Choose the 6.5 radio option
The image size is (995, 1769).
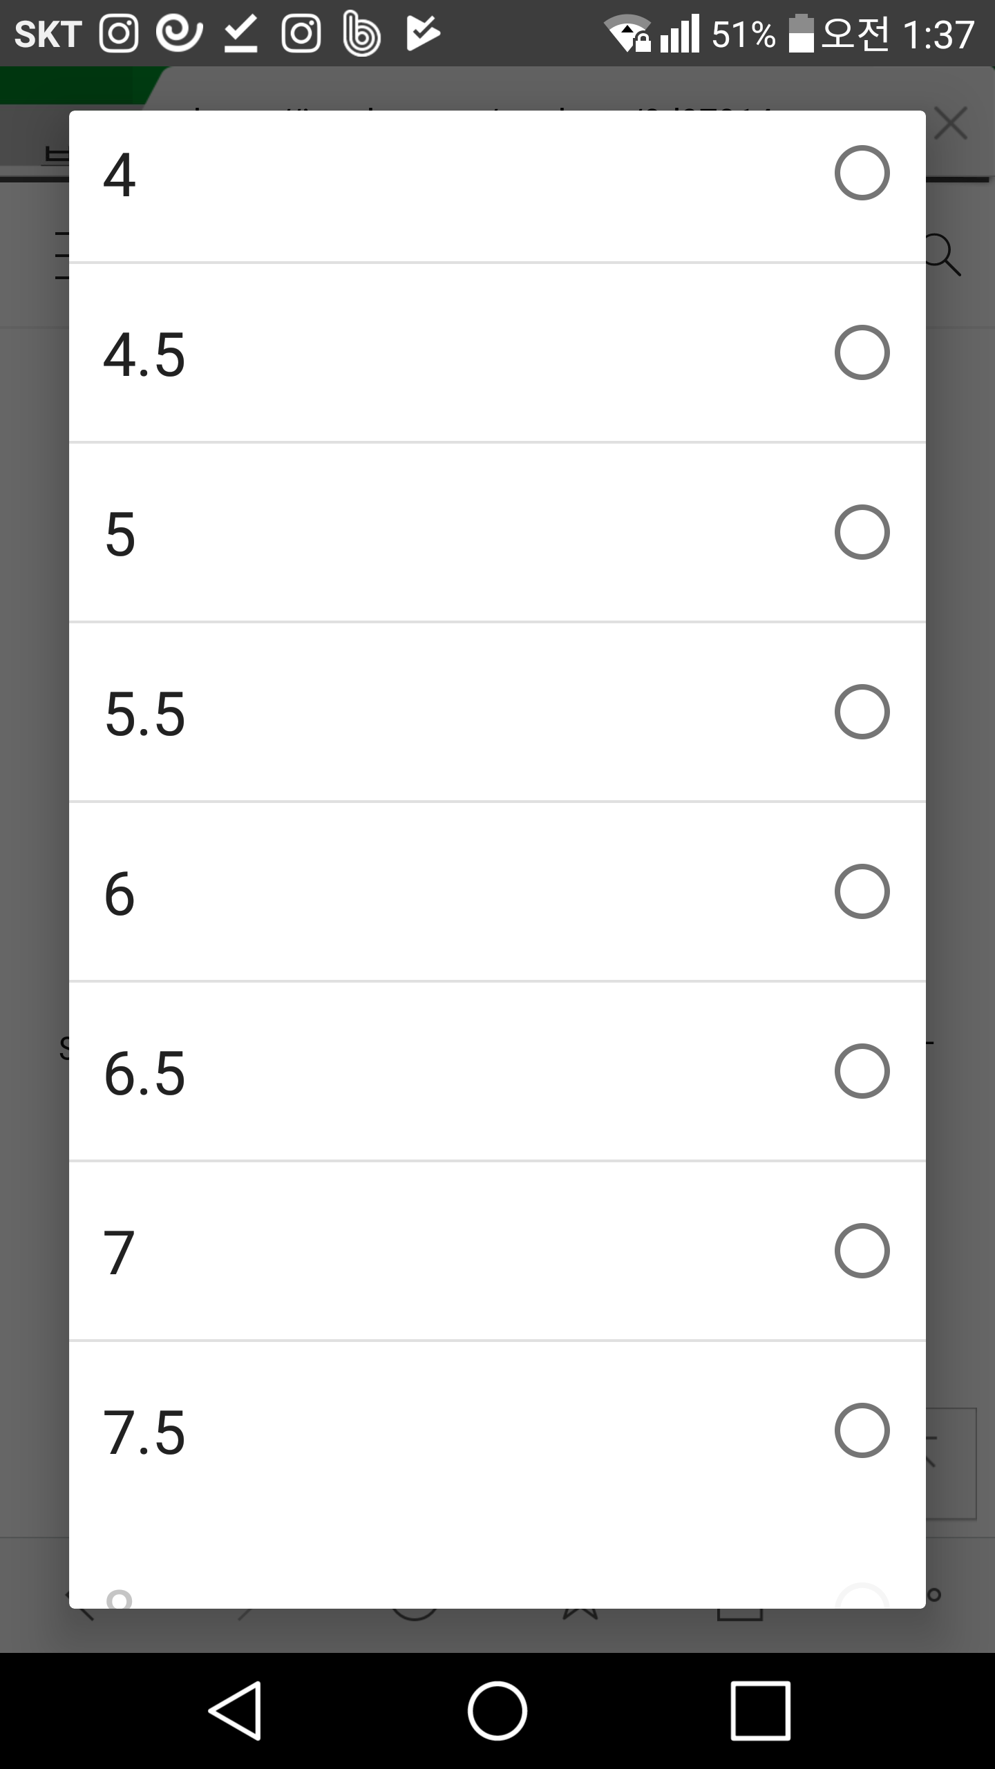tap(861, 1071)
